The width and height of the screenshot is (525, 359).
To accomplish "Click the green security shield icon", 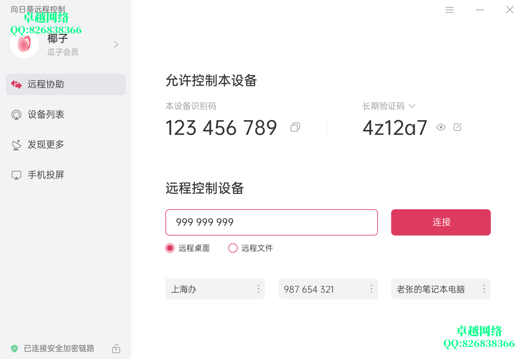I will [x=14, y=348].
